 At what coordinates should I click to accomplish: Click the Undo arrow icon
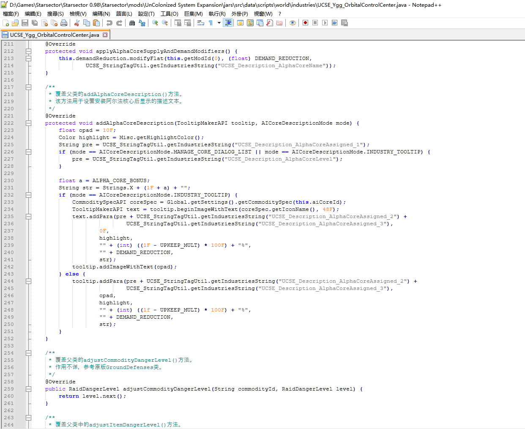coord(109,23)
